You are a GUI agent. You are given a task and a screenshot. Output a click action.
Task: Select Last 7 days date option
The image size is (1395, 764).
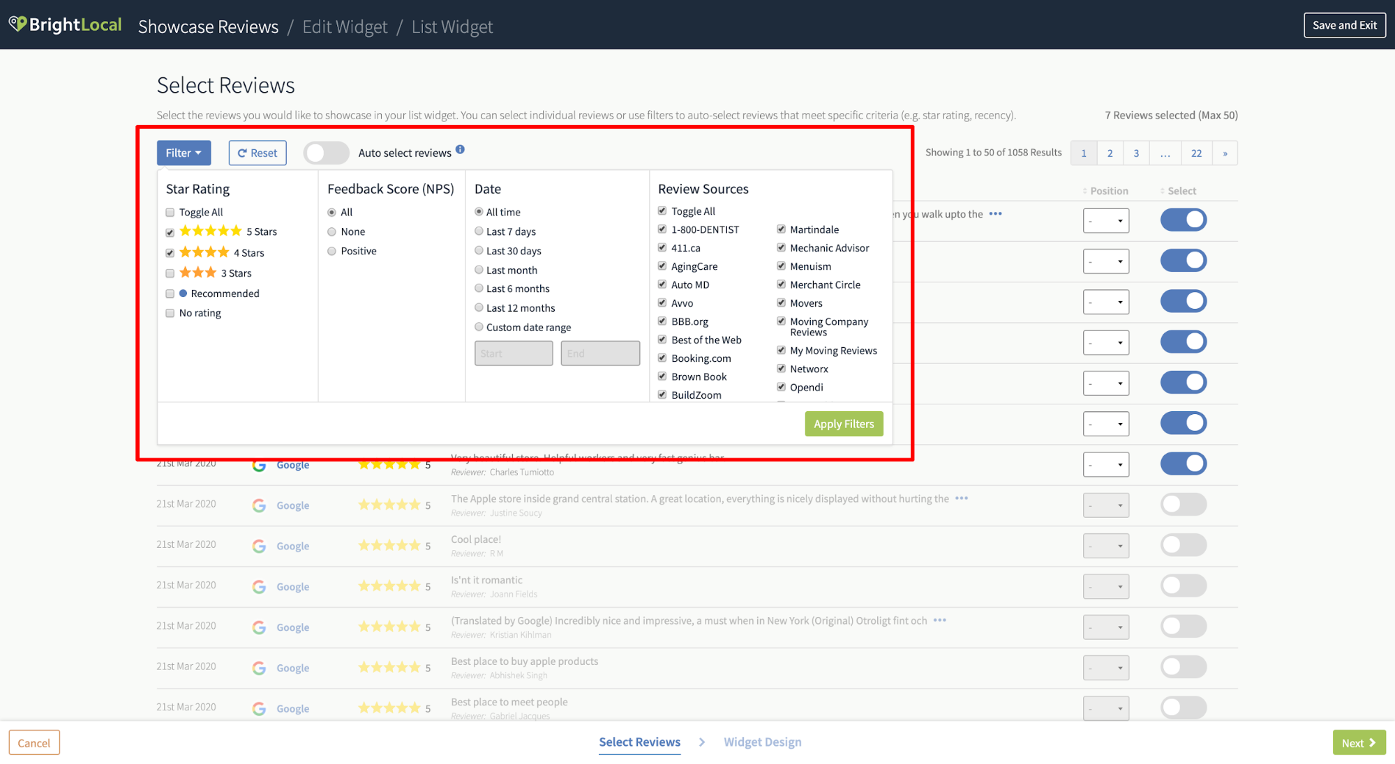click(x=479, y=231)
